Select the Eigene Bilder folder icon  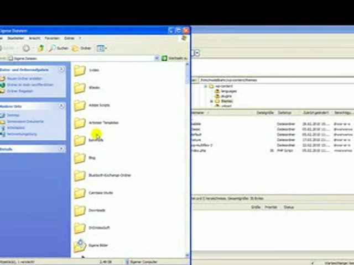[x=80, y=245]
